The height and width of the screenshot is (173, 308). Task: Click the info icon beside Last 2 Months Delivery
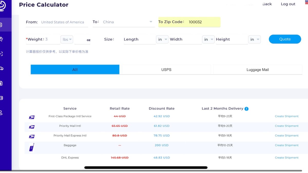[246, 109]
